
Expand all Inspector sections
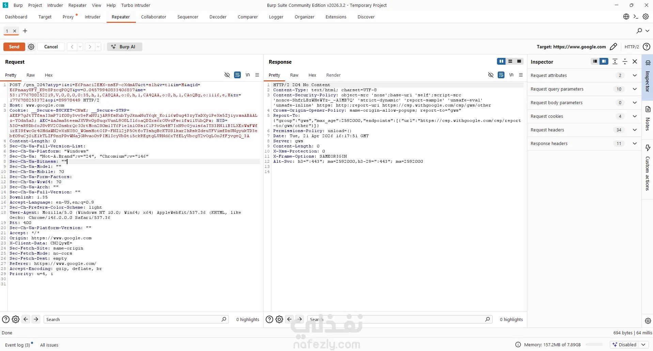(615, 61)
